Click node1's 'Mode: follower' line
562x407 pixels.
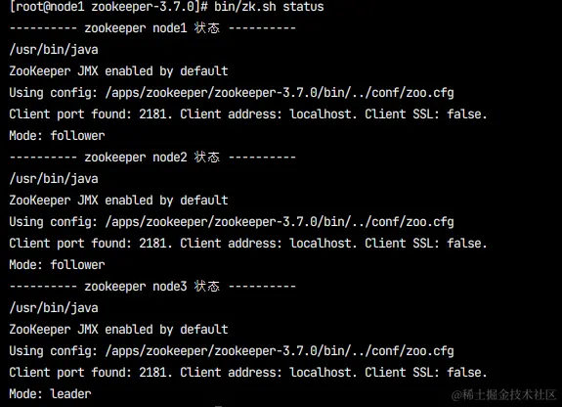pos(57,136)
